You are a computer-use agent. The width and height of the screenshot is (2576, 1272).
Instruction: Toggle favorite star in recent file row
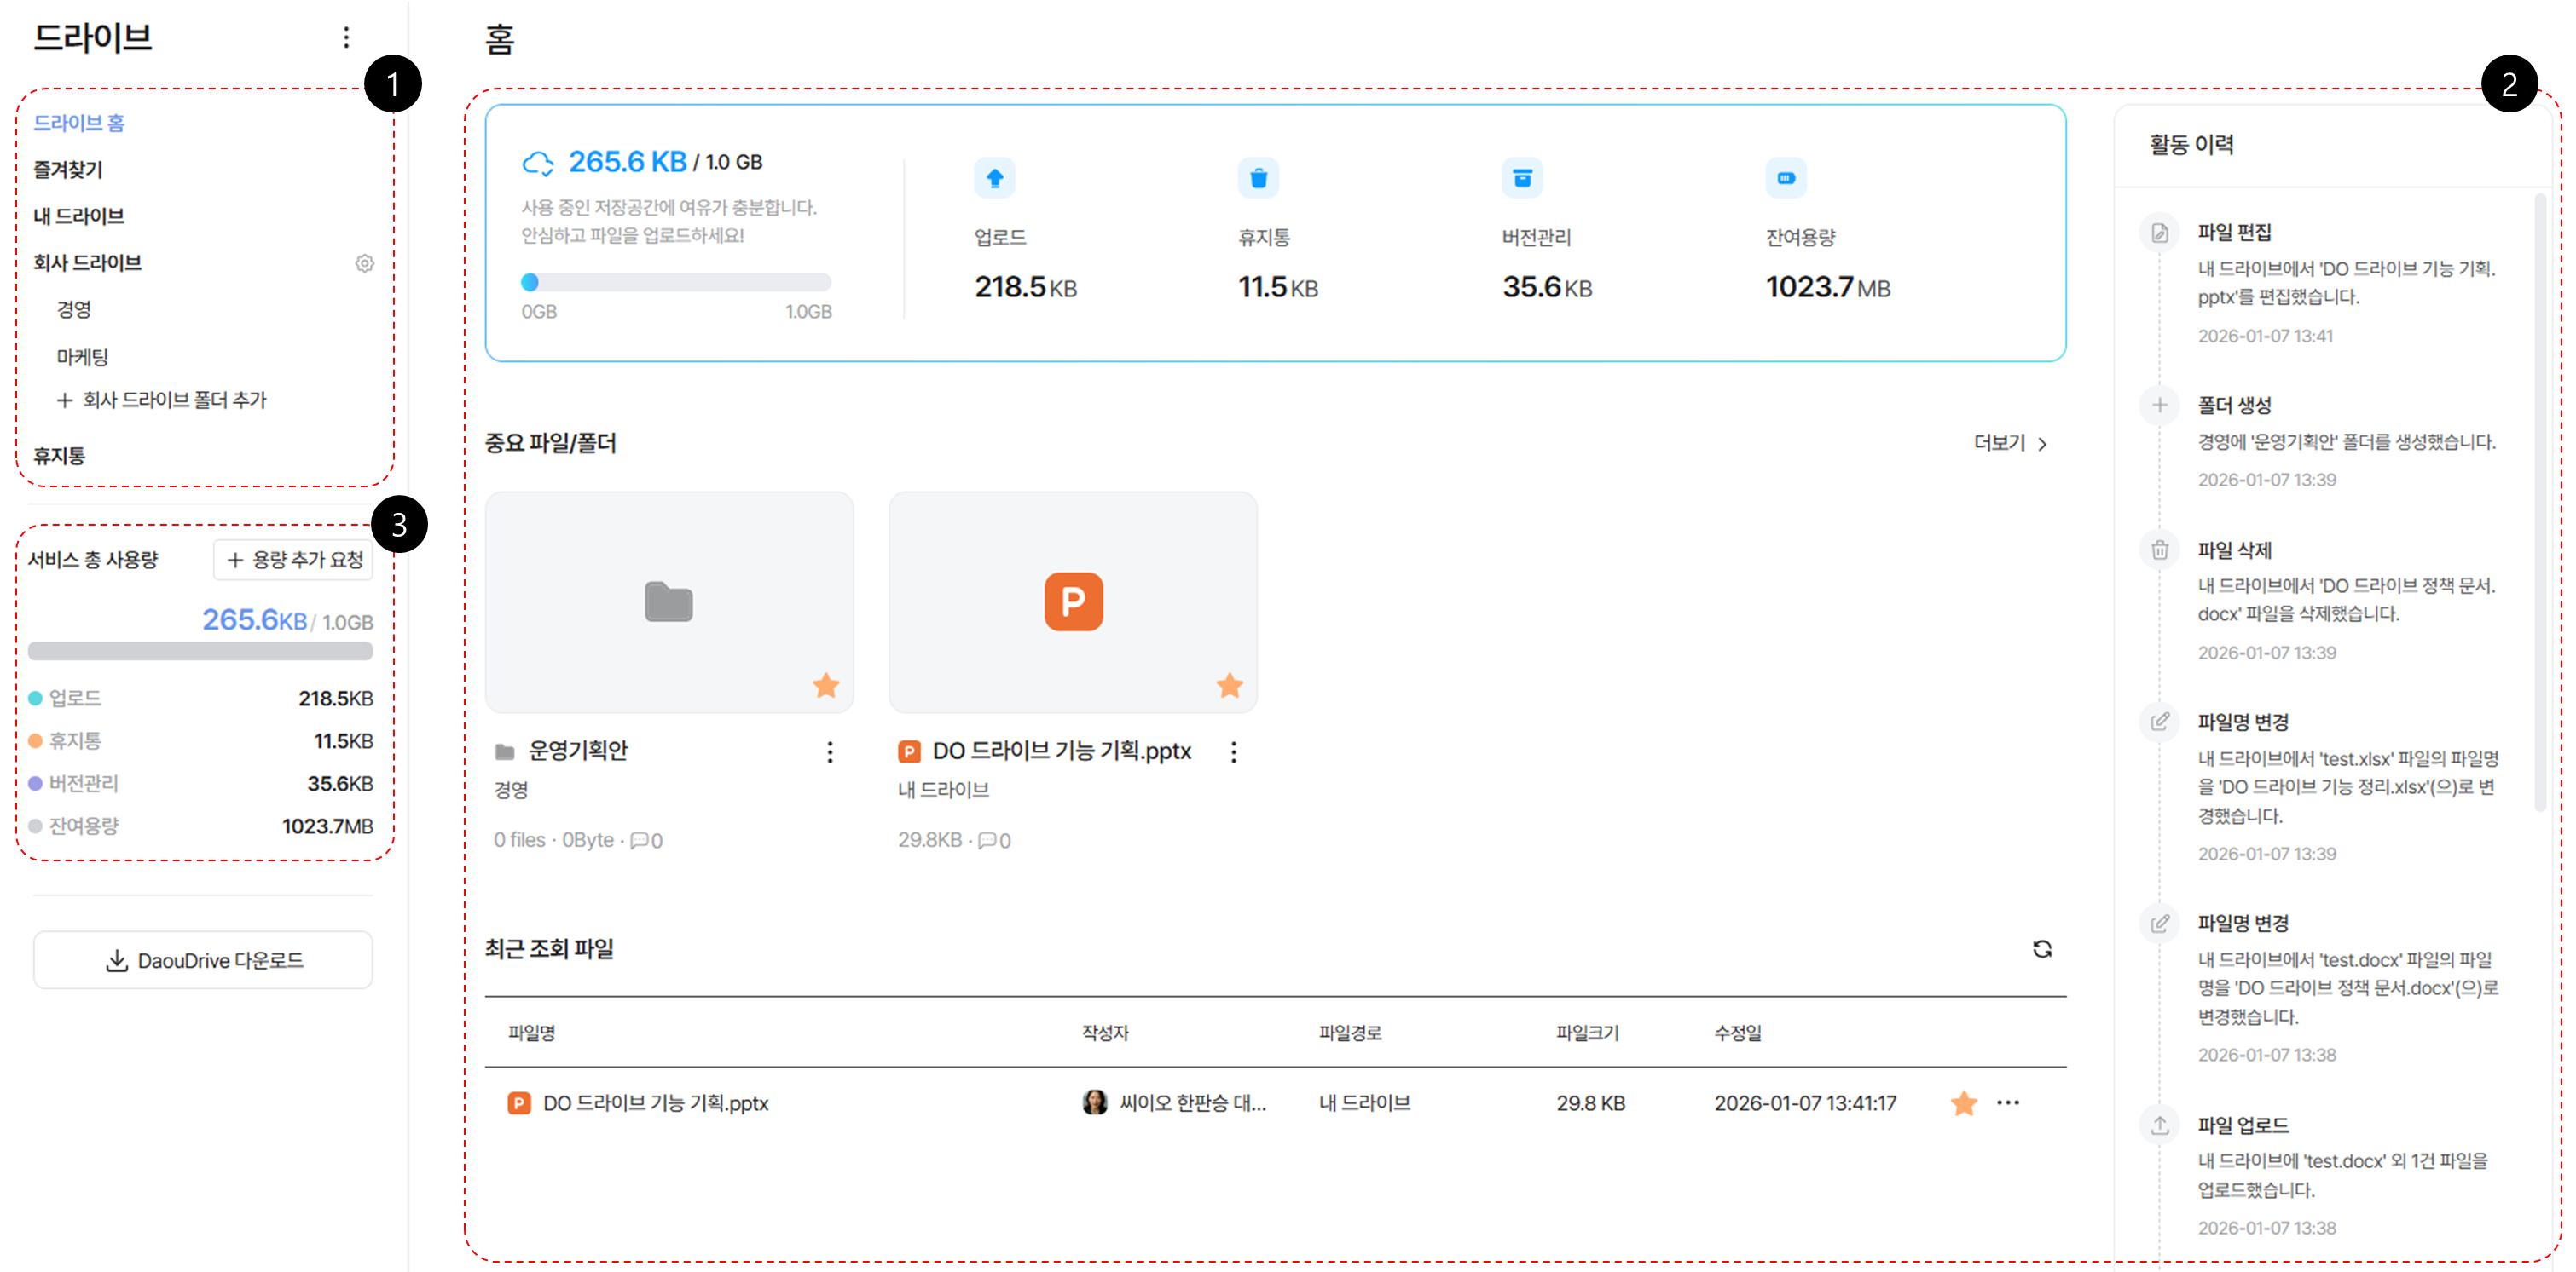[x=1963, y=1103]
